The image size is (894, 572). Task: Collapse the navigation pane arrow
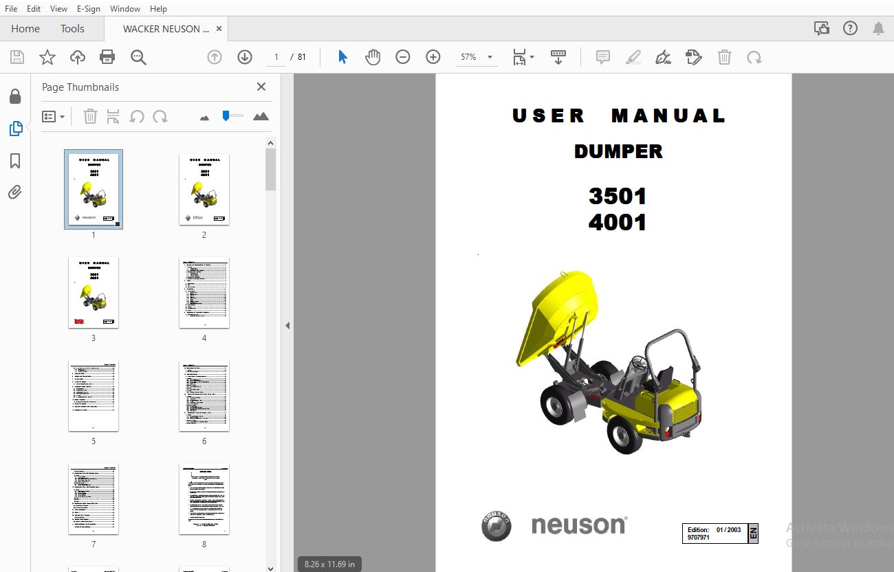click(x=287, y=325)
